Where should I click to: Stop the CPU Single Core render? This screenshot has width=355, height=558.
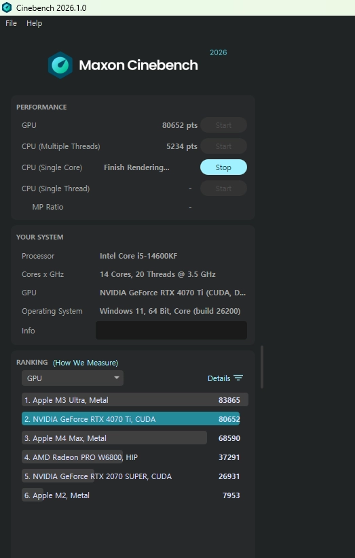pos(223,167)
